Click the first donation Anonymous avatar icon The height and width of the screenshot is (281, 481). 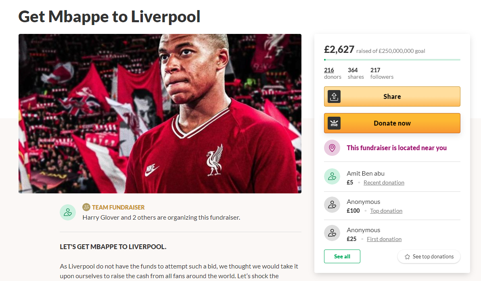tap(332, 233)
